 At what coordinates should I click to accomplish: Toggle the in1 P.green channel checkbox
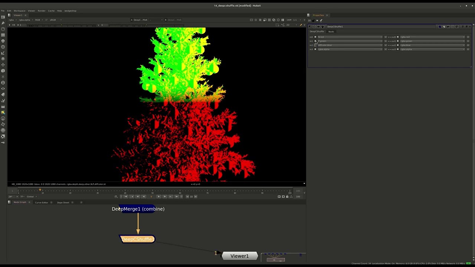pyautogui.click(x=315, y=41)
